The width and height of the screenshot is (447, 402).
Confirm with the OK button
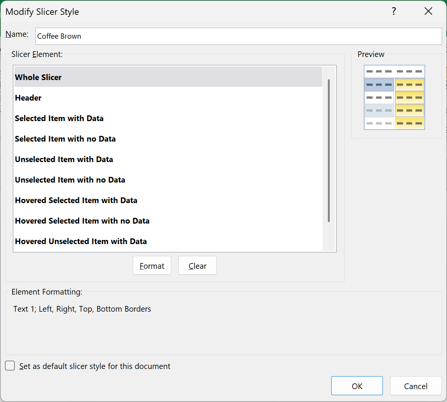[357, 386]
